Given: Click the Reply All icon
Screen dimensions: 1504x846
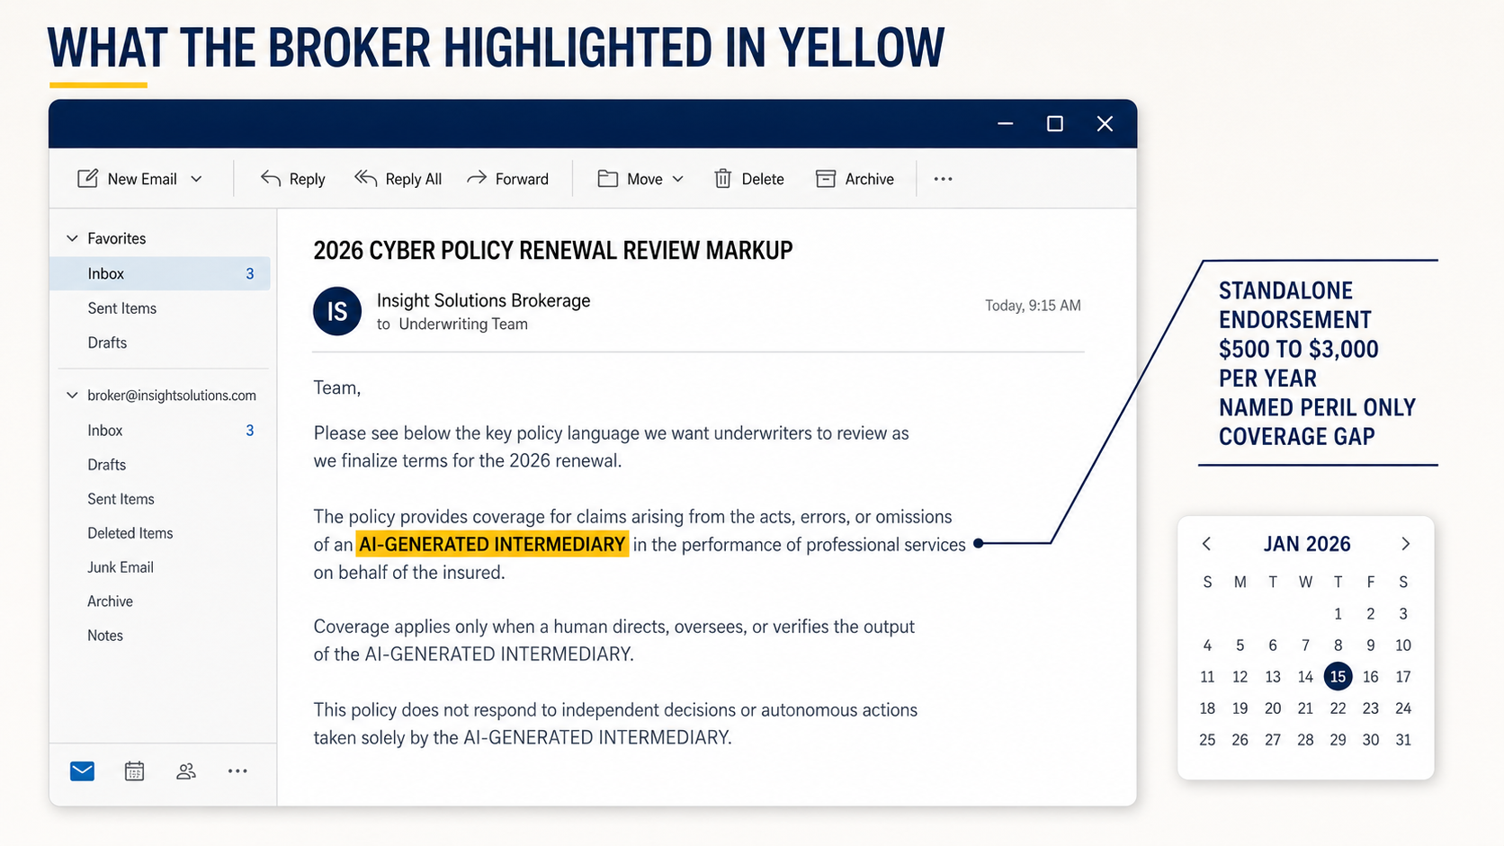Looking at the screenshot, I should pyautogui.click(x=365, y=178).
